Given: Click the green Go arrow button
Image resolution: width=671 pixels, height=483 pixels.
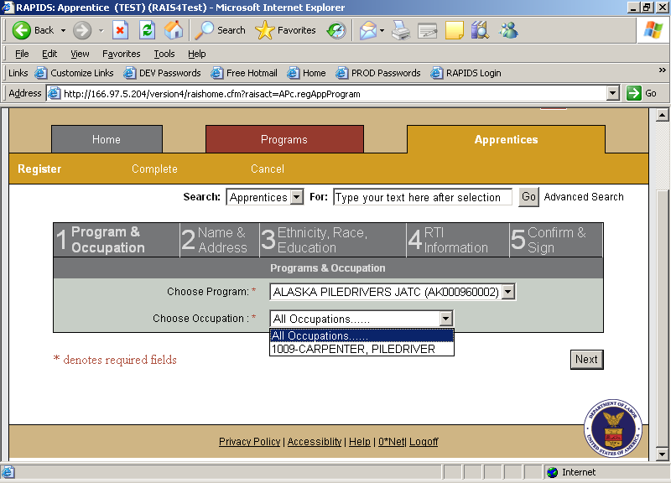Looking at the screenshot, I should 634,93.
